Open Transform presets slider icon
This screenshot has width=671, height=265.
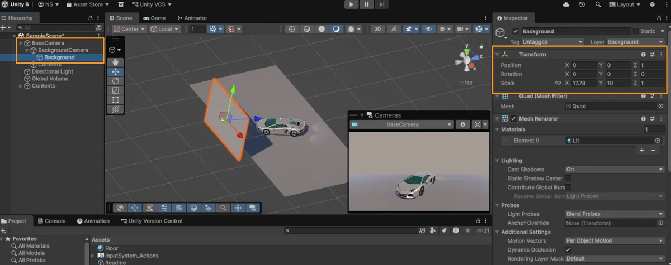652,55
